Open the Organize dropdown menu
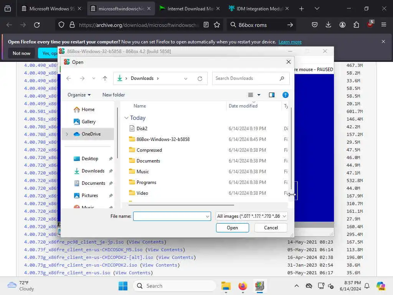 tap(79, 95)
